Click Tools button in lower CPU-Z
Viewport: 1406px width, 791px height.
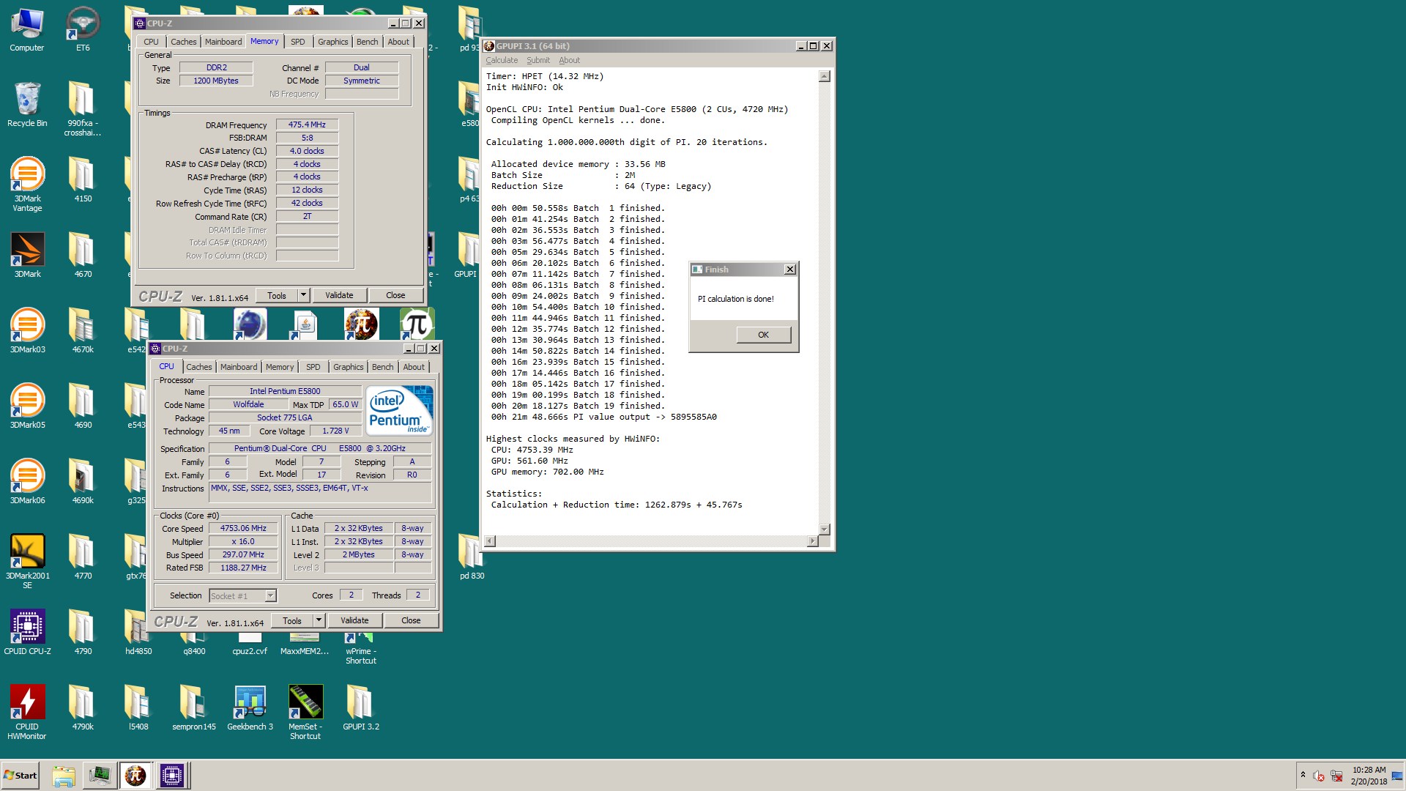[292, 620]
